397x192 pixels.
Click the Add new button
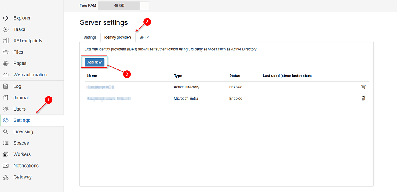95,62
